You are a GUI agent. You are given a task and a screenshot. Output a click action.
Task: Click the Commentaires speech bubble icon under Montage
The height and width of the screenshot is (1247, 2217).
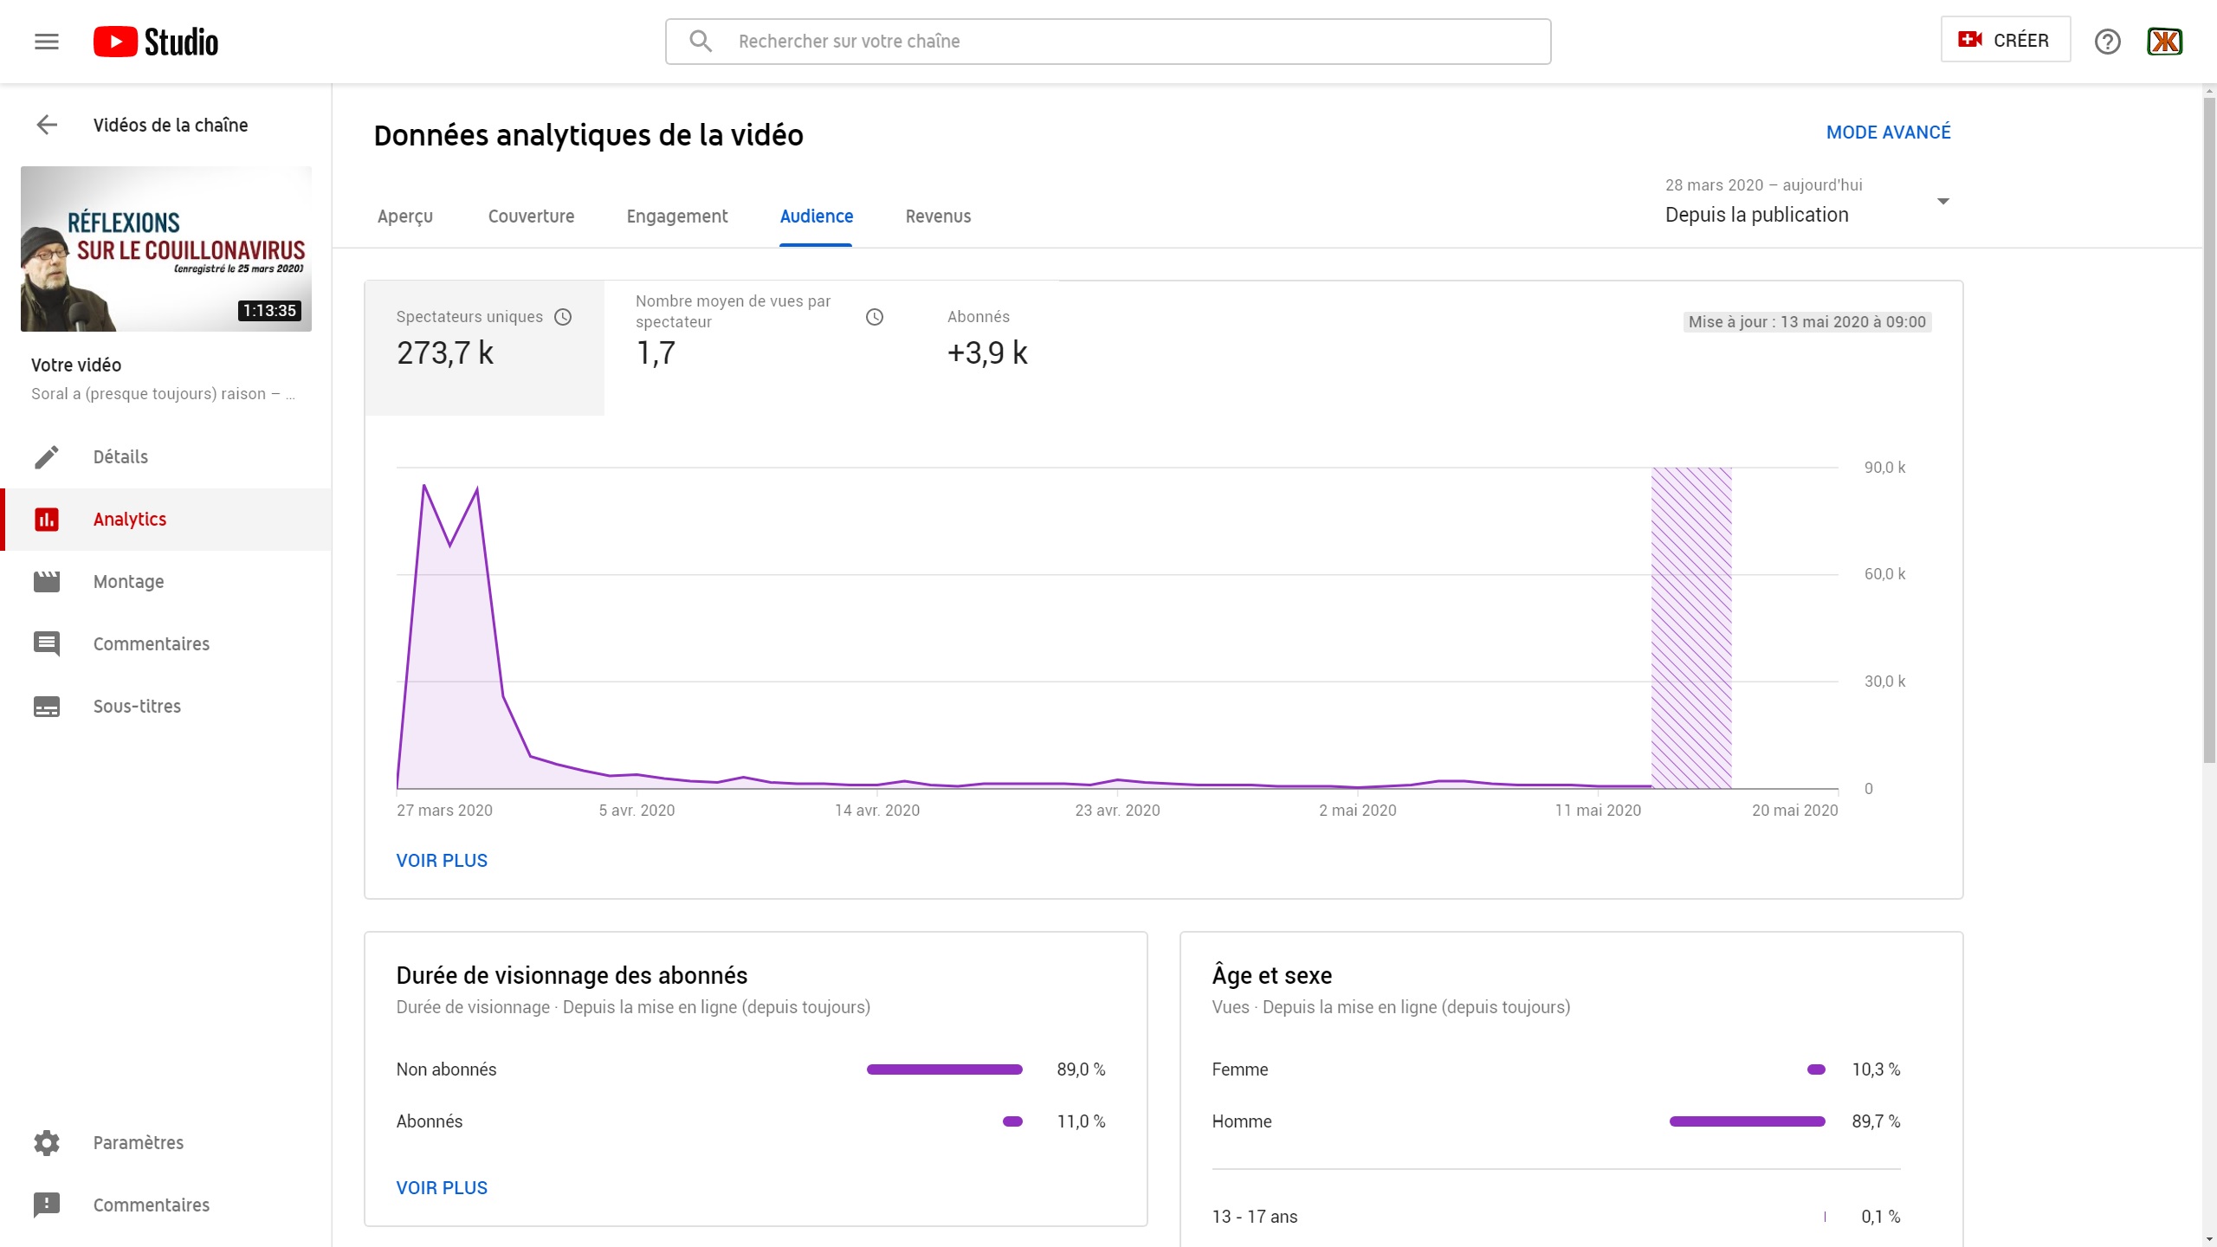tap(47, 644)
